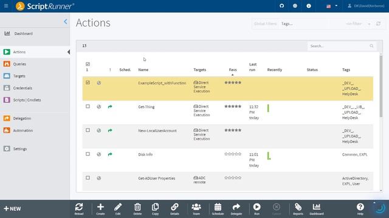Click the ScriptRunner logo
This screenshot has width=389, height=218.
pos(44,6)
